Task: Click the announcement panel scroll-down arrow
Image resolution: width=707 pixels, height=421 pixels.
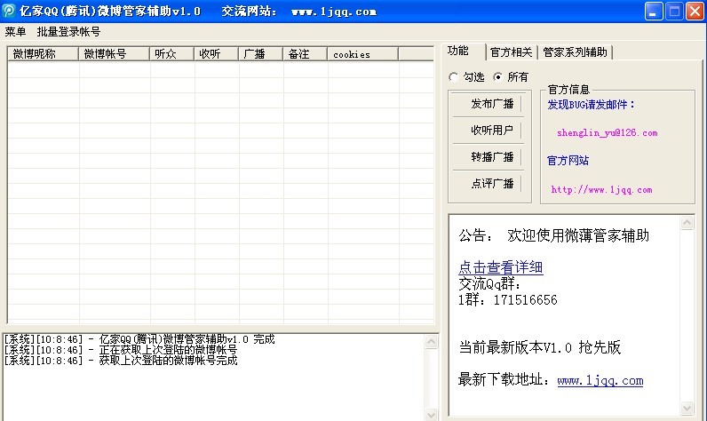Action: tap(687, 409)
